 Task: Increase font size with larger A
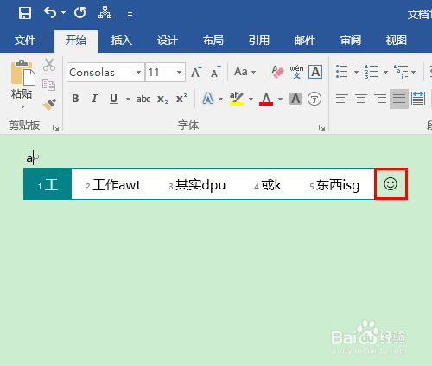point(197,72)
